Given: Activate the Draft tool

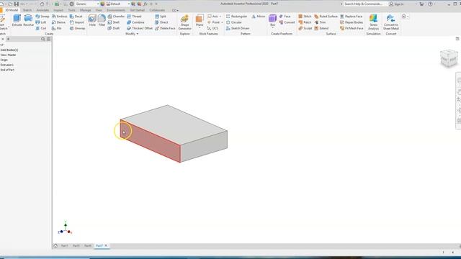Looking at the screenshot, I should tap(114, 28).
